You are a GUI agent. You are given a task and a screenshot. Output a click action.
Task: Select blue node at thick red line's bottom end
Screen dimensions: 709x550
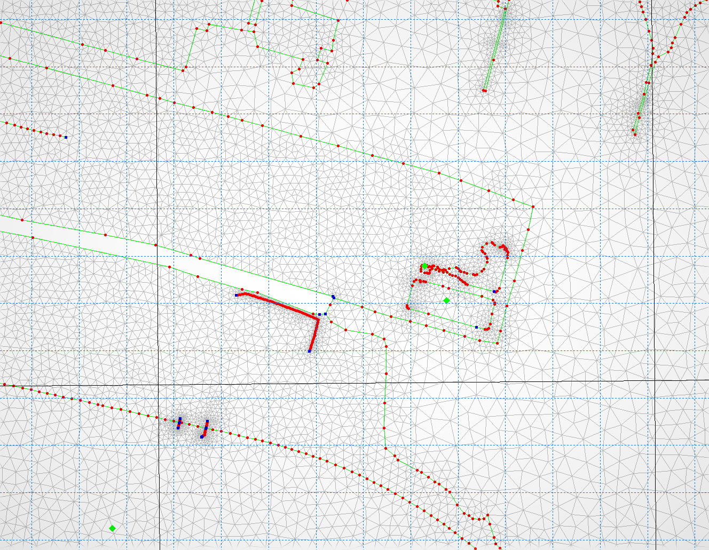coord(310,351)
